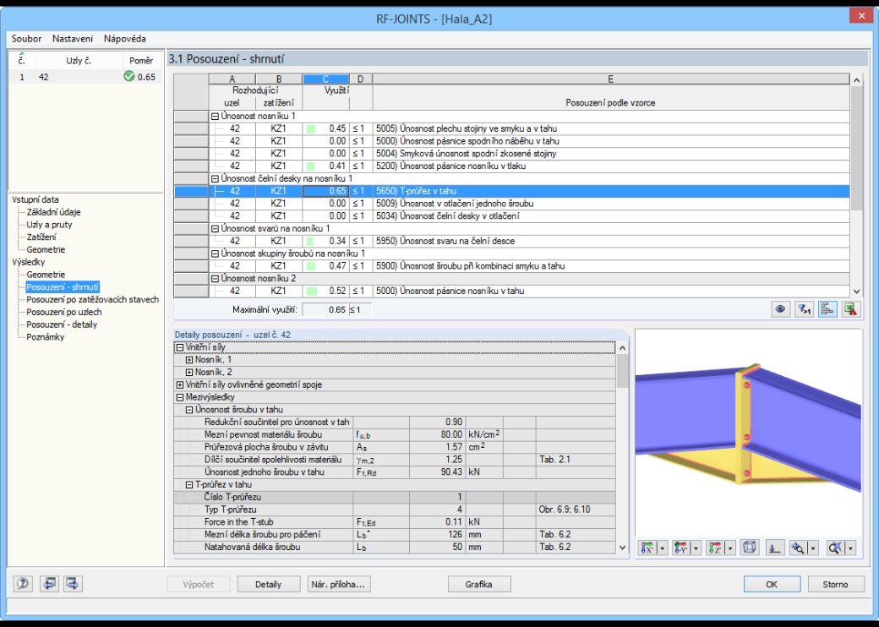879x627 pixels.
Task: Open the Nastavení menu
Action: [73, 39]
